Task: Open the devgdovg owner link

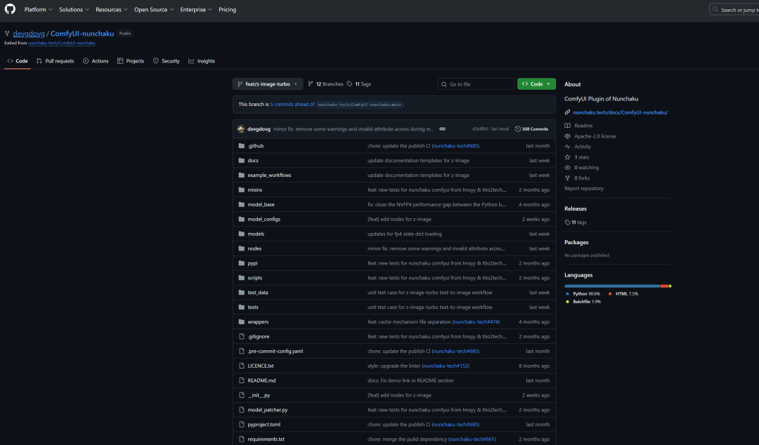Action: (x=29, y=34)
